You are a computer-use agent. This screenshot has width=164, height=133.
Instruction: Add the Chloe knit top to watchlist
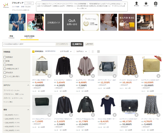pos(115,115)
